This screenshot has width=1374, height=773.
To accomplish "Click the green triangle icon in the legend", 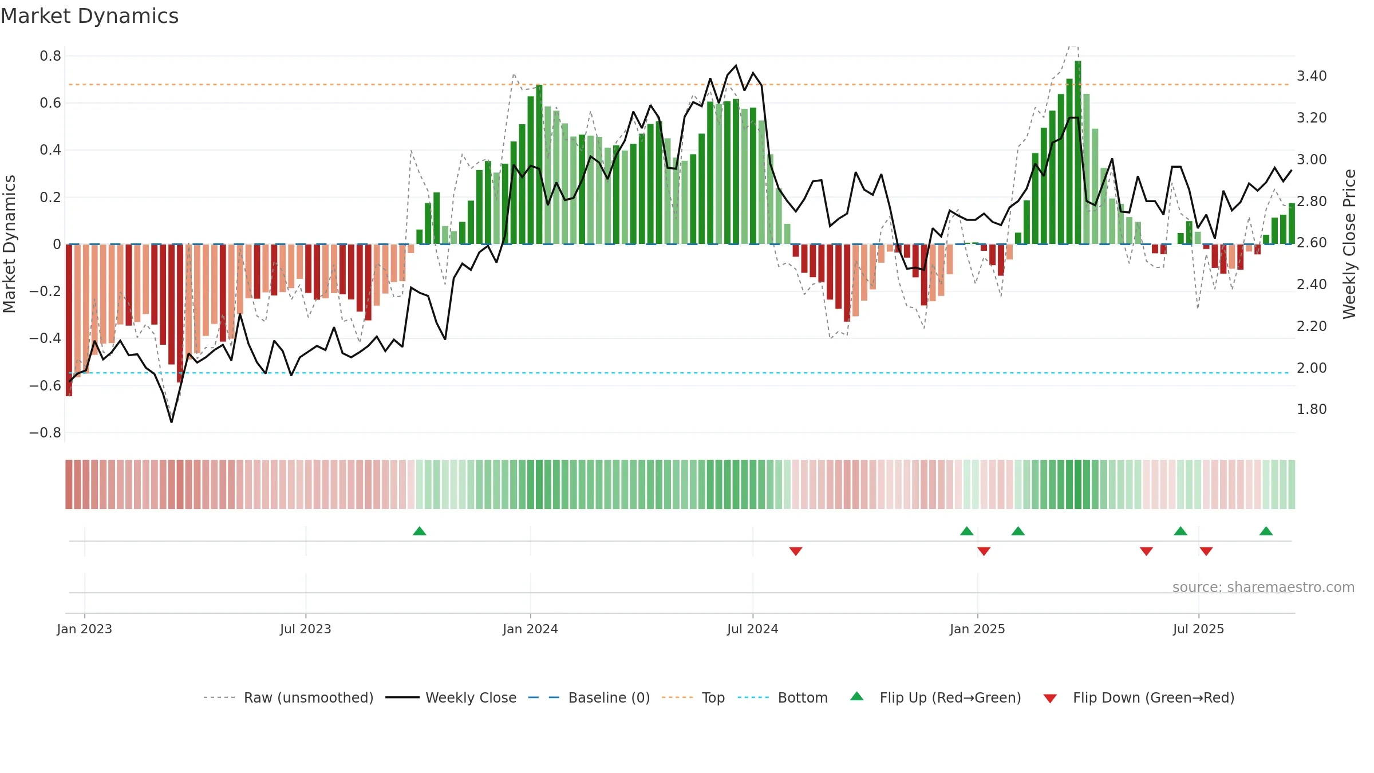I will [x=856, y=696].
